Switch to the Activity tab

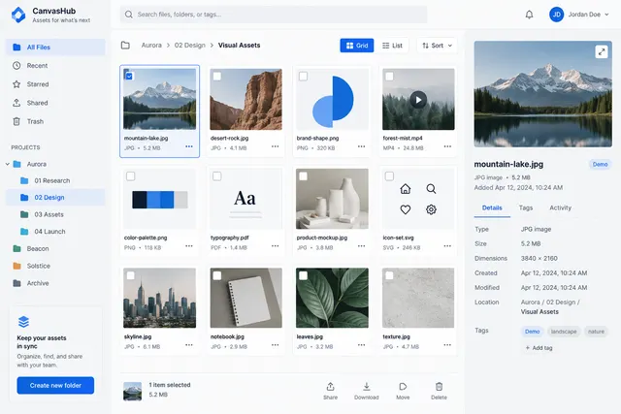coord(560,207)
